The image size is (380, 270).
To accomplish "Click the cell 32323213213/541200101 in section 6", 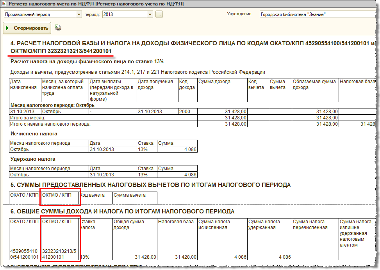I will pos(60,254).
